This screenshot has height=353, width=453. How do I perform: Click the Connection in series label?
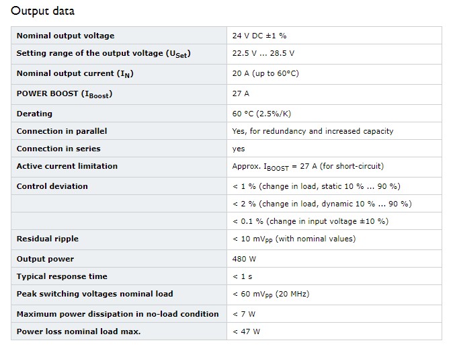coord(58,149)
